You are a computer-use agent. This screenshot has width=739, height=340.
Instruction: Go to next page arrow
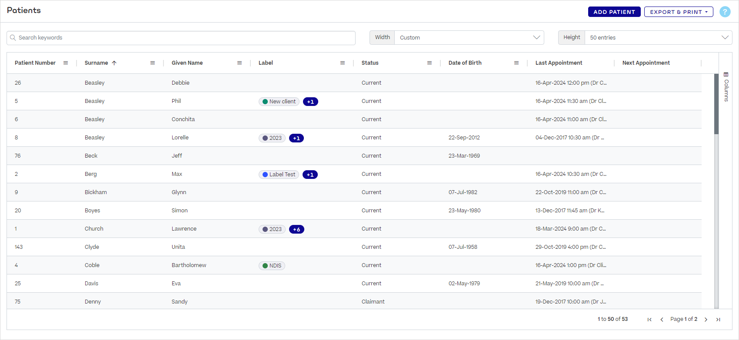click(706, 320)
